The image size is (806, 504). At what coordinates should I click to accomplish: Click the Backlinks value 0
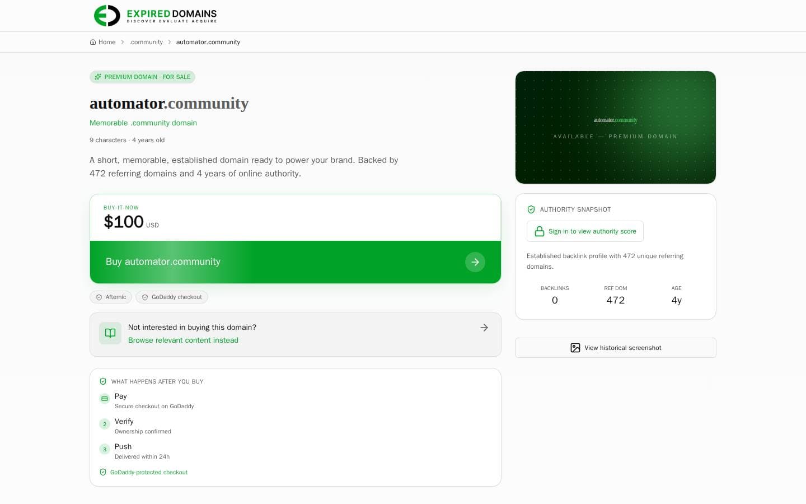(x=555, y=300)
